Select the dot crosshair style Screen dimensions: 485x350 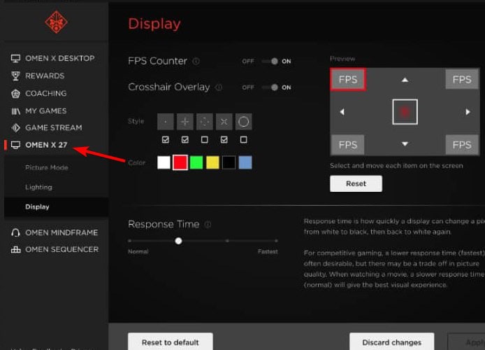pos(166,122)
